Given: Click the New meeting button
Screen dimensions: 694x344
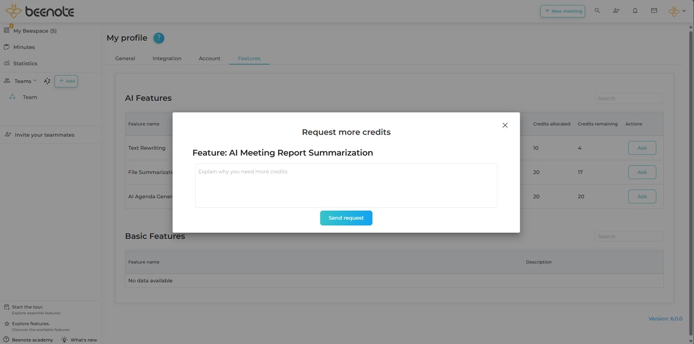Looking at the screenshot, I should 562,11.
